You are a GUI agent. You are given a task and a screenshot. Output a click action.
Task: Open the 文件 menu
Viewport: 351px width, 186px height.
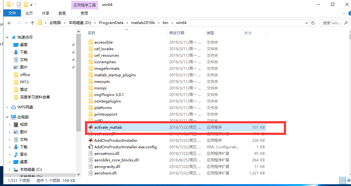coord(12,13)
